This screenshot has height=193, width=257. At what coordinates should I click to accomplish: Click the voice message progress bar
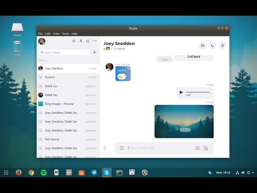198,92
